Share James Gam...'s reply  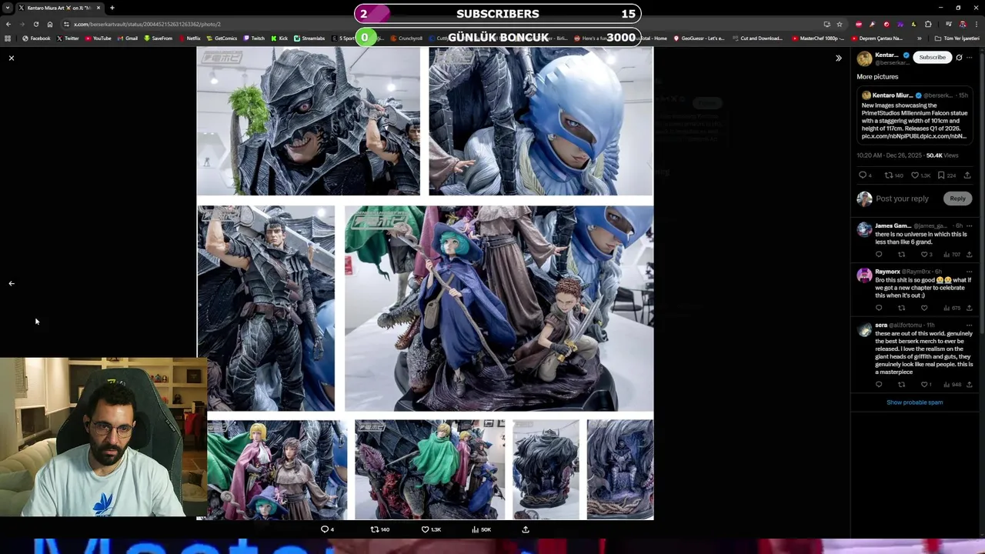coord(969,255)
